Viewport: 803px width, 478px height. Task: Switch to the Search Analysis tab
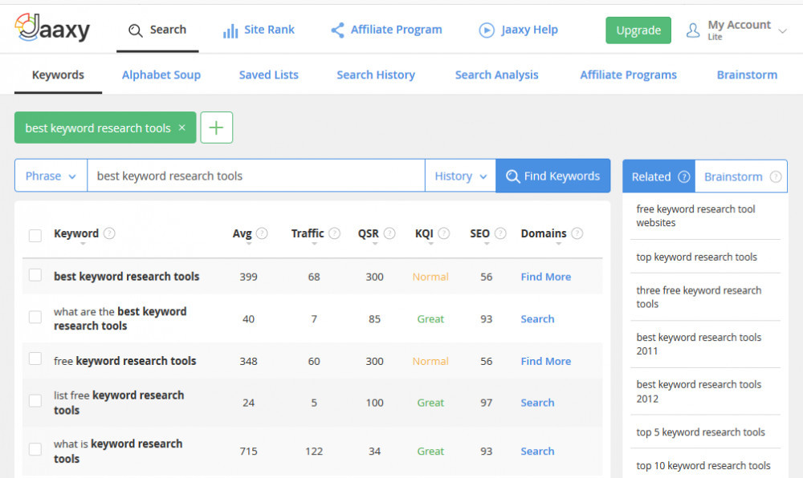pyautogui.click(x=497, y=75)
